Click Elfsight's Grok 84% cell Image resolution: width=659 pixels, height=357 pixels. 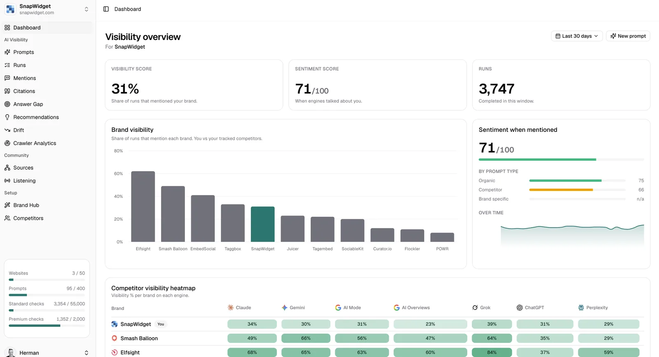pyautogui.click(x=492, y=352)
